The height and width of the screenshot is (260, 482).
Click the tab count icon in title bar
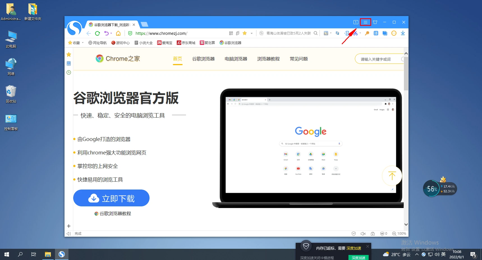[x=356, y=22]
